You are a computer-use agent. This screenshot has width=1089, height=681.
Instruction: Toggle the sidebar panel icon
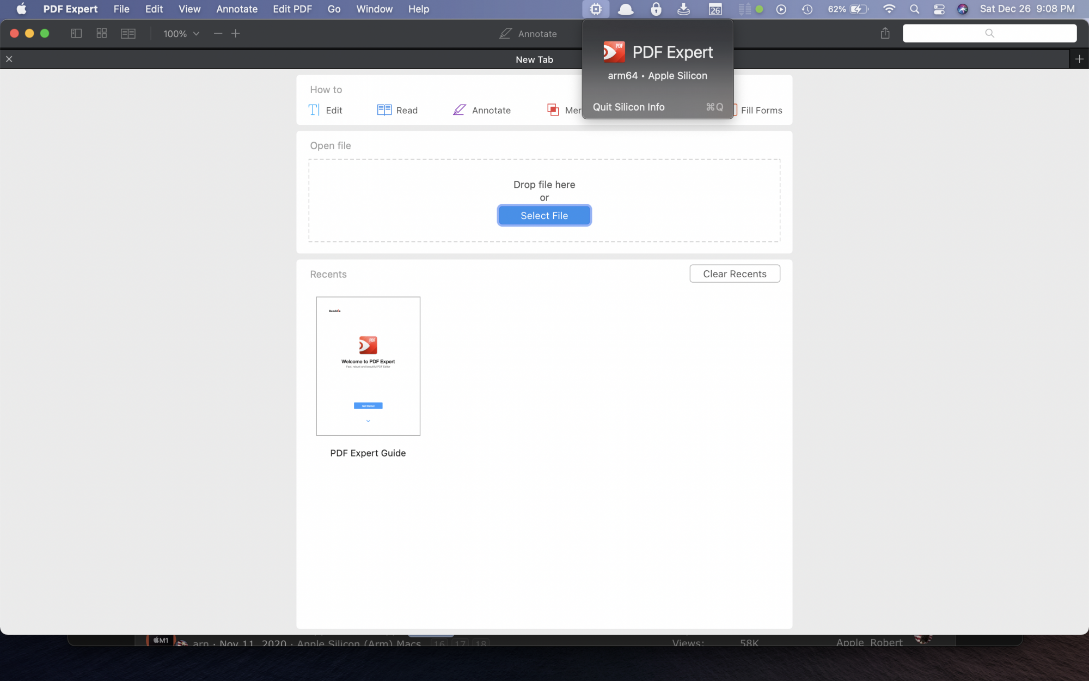pos(76,33)
